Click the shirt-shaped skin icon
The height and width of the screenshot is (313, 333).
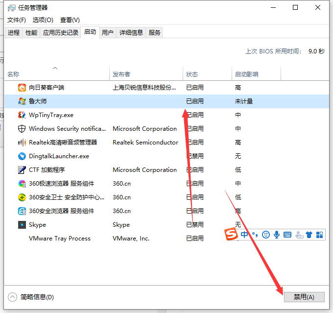pos(309,235)
